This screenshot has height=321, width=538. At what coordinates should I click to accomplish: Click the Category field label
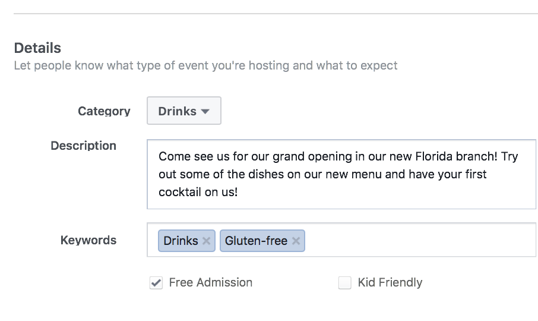tap(104, 111)
